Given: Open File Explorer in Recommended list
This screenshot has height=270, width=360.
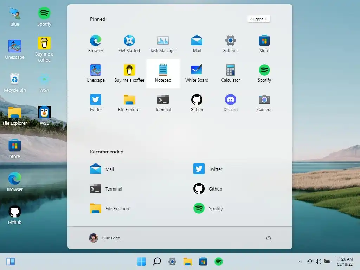Looking at the screenshot, I should (110, 208).
